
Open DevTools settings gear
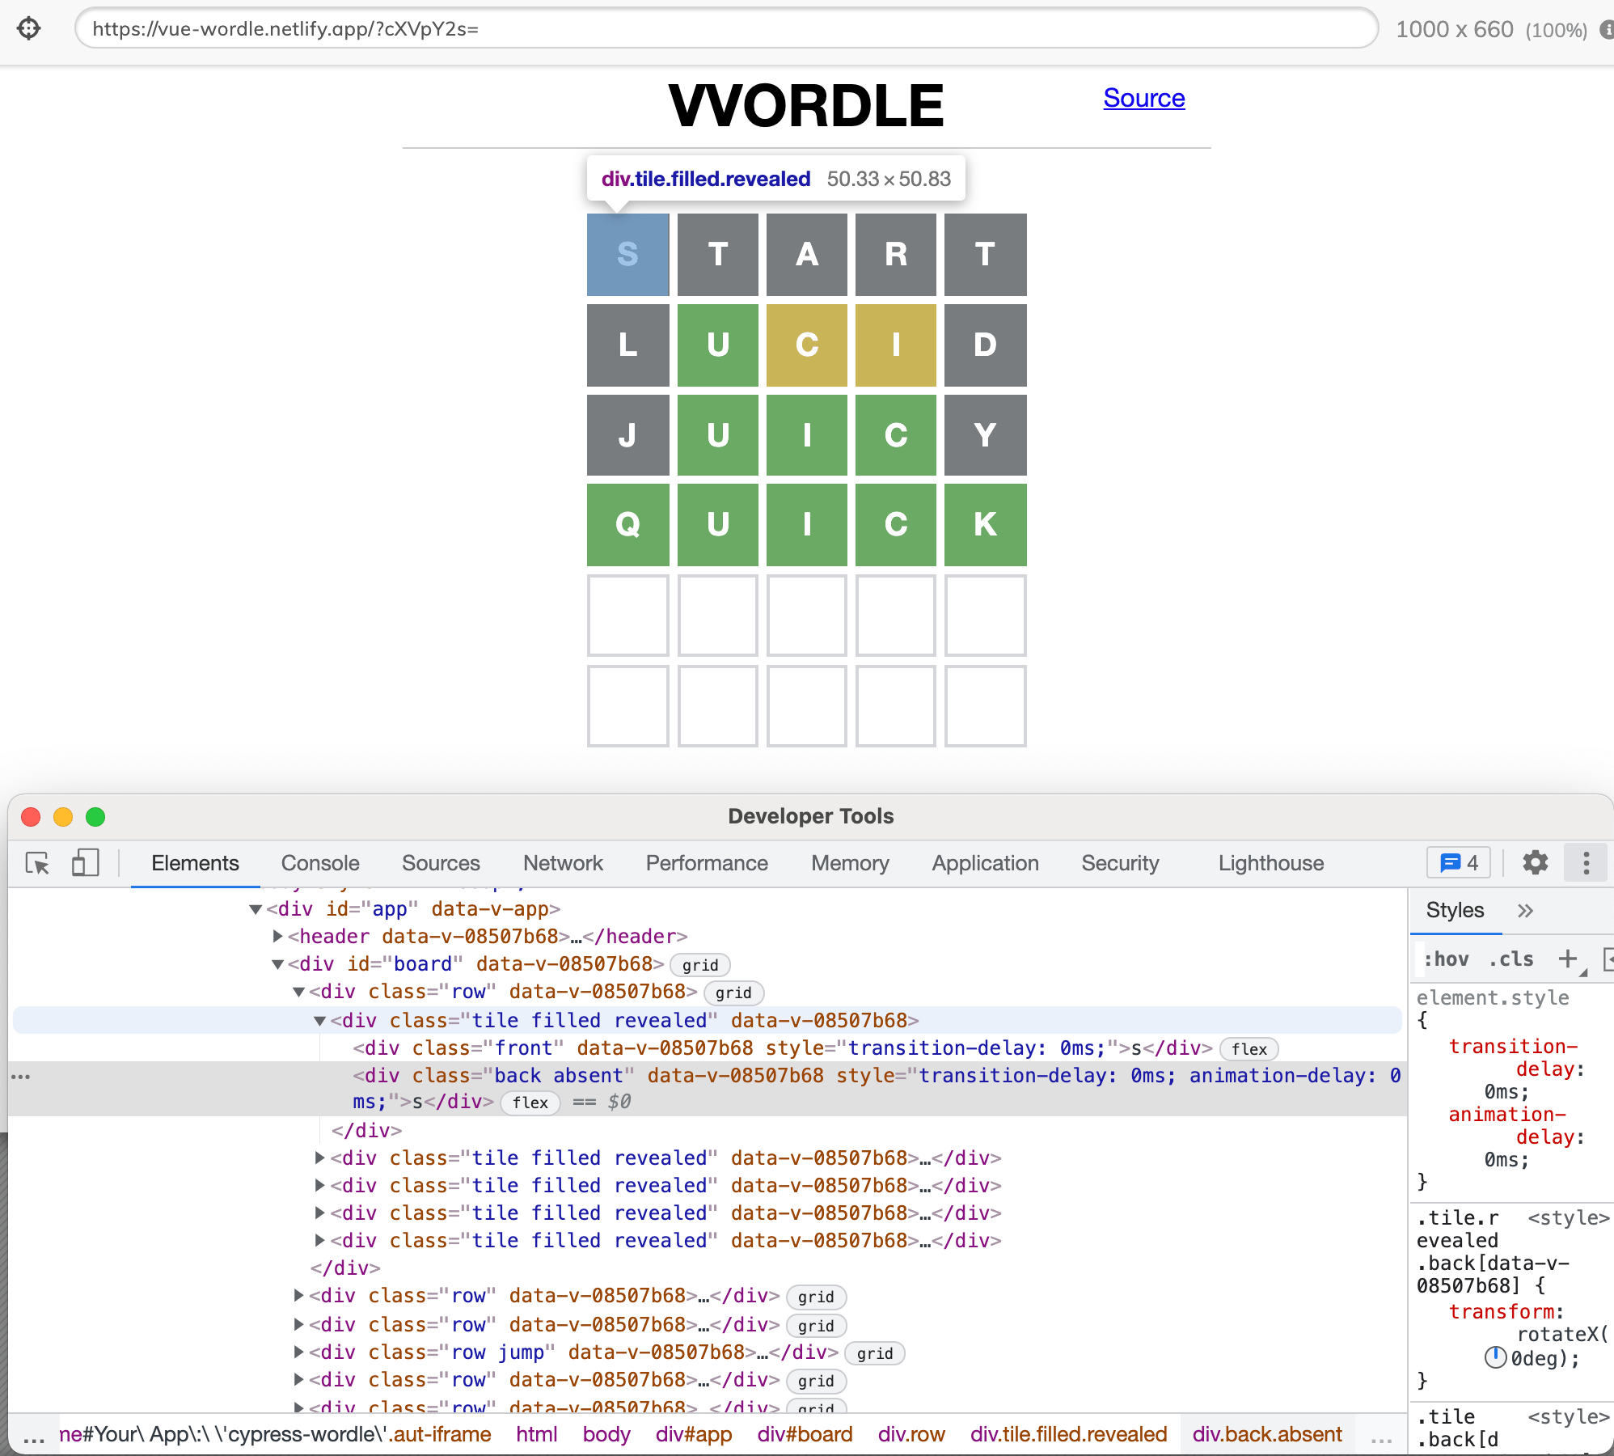coord(1534,862)
